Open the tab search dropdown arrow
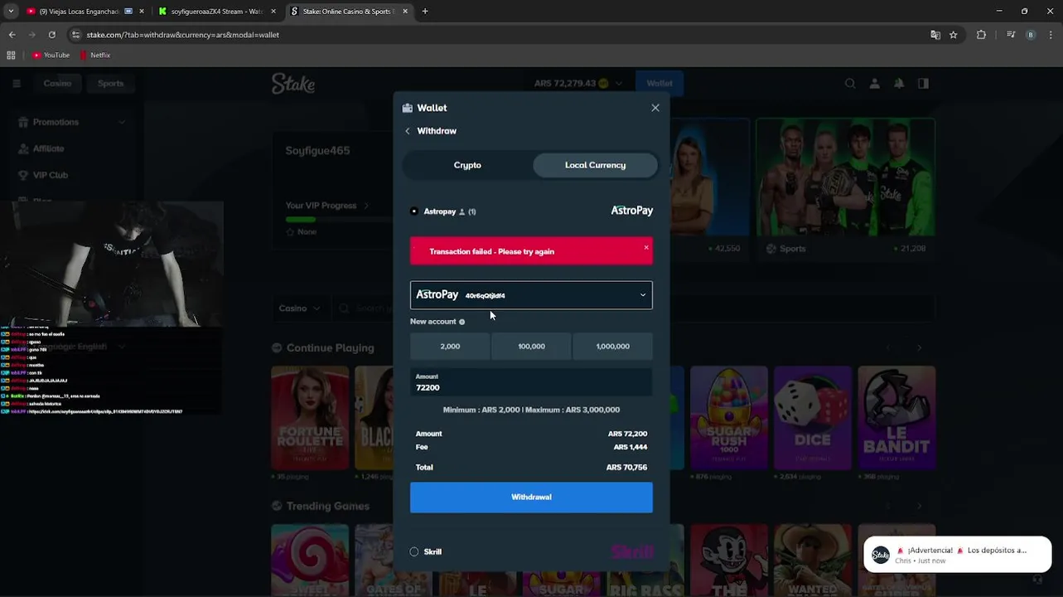This screenshot has width=1063, height=597. coord(10,12)
